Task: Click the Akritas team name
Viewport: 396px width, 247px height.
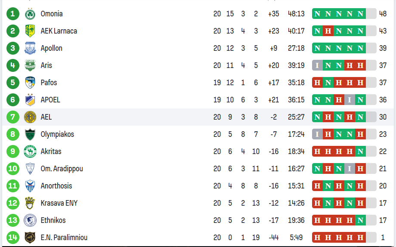Action: [51, 151]
